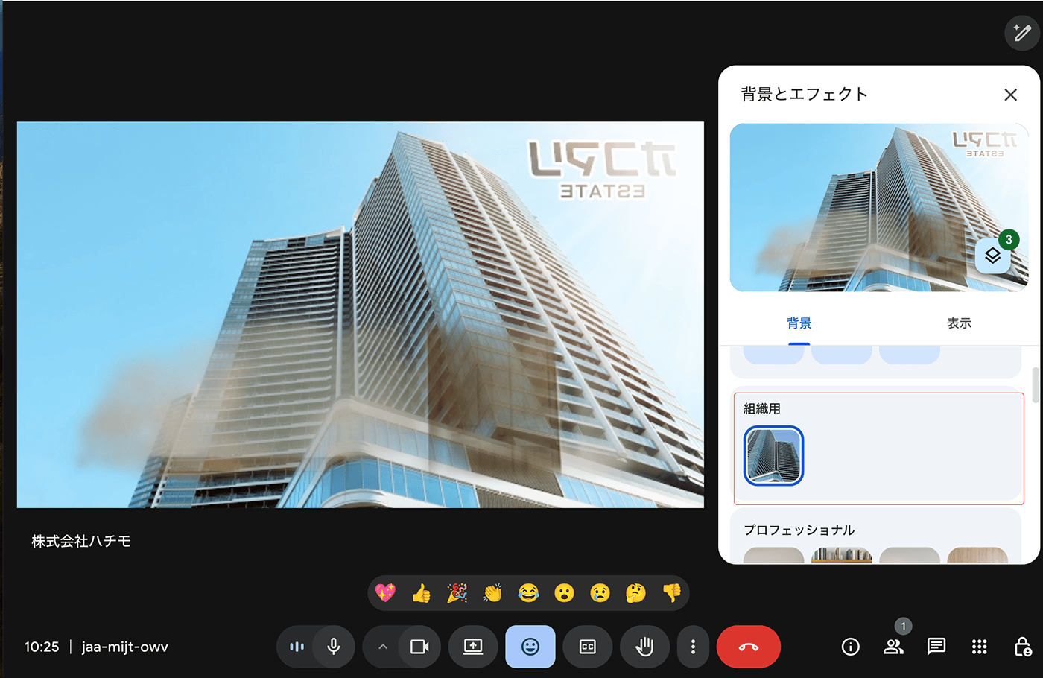Open the meeting details info icon
This screenshot has width=1043, height=678.
850,647
